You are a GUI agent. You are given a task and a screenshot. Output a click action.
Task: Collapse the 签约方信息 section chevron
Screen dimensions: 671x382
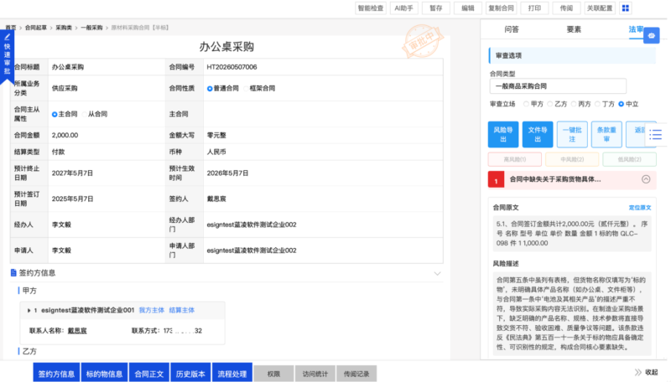437,273
